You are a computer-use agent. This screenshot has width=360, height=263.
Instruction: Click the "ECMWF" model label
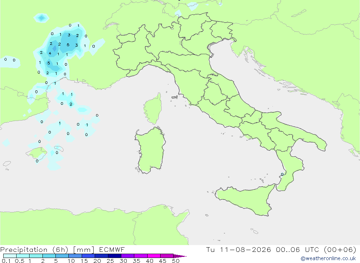click(112, 249)
